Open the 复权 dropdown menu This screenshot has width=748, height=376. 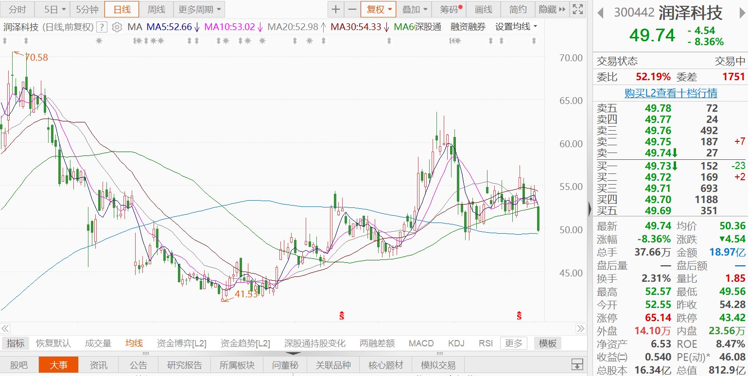click(x=378, y=9)
